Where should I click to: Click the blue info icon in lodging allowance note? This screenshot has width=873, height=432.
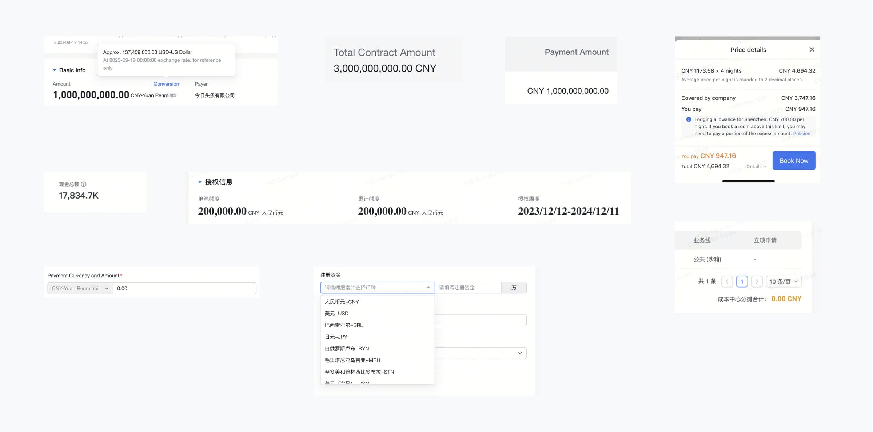point(688,119)
